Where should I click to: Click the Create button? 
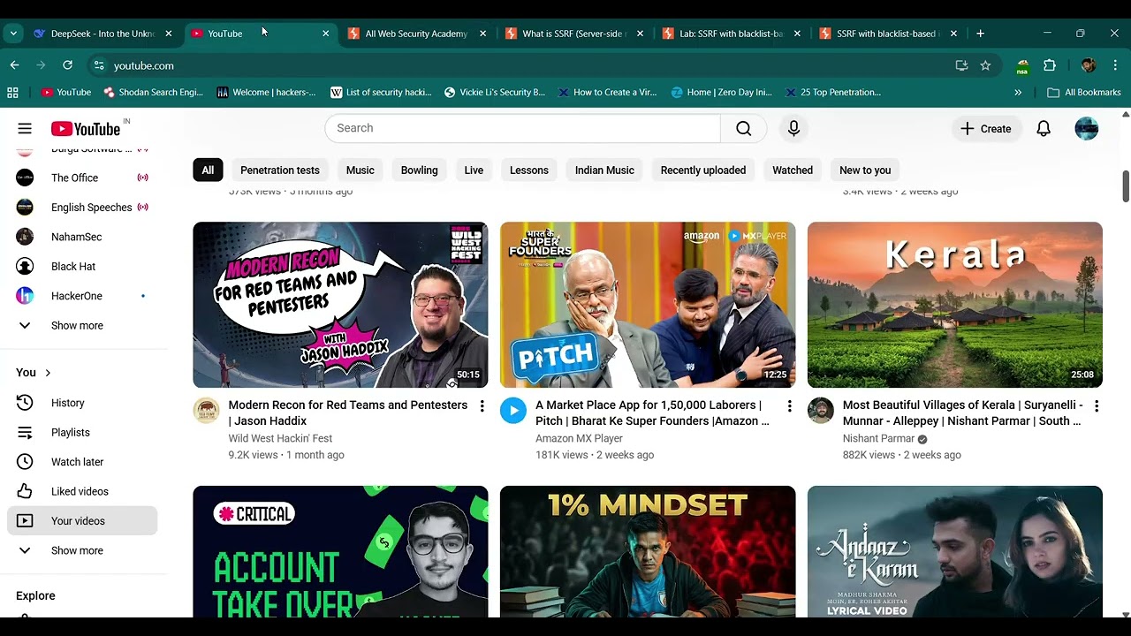click(x=986, y=129)
